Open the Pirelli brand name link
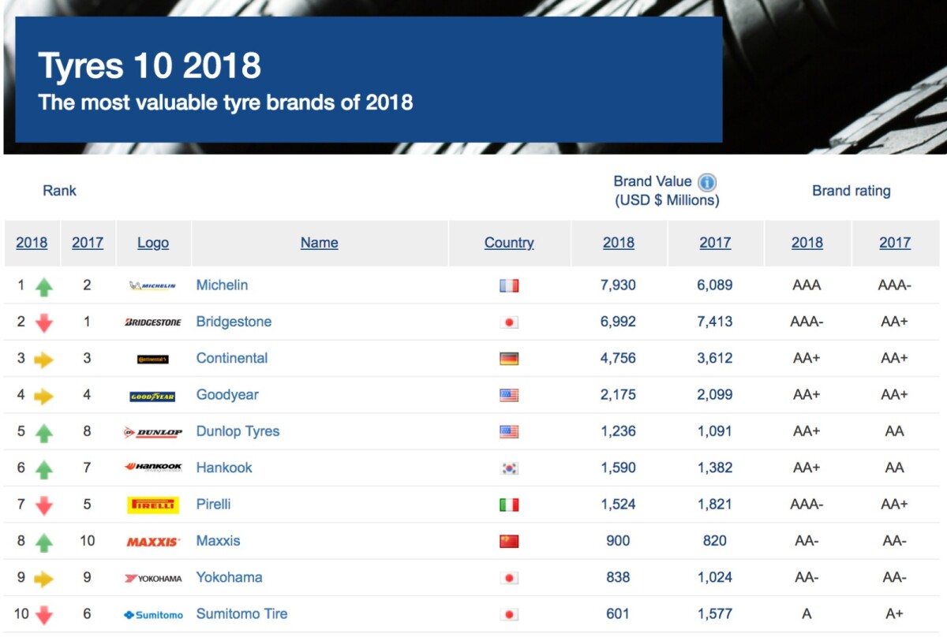The image size is (947, 641). (x=213, y=504)
